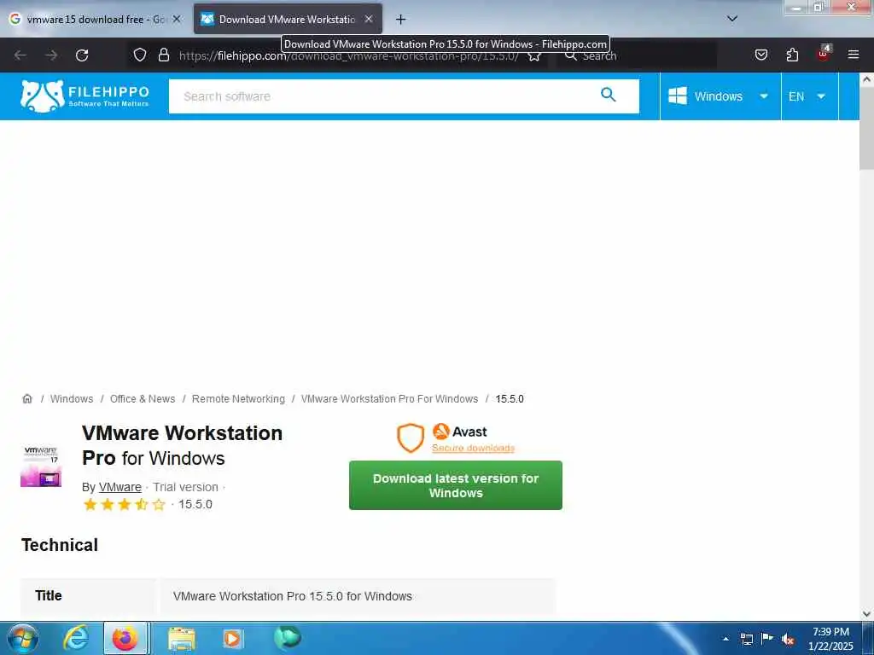Go back to previous page
Image resolution: width=874 pixels, height=655 pixels.
[x=20, y=55]
